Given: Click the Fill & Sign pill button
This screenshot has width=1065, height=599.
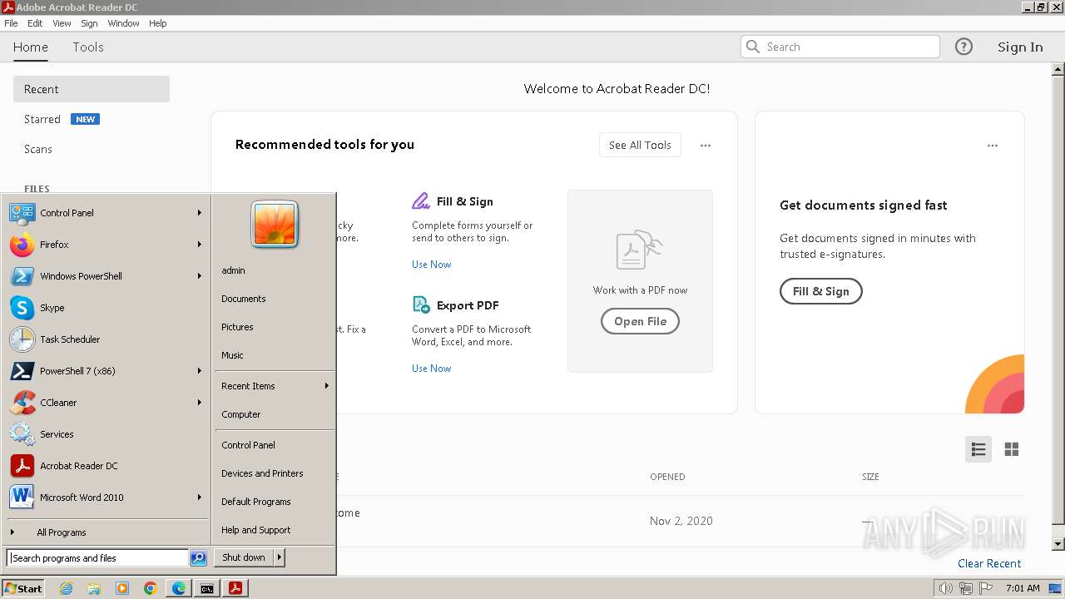Looking at the screenshot, I should [820, 291].
